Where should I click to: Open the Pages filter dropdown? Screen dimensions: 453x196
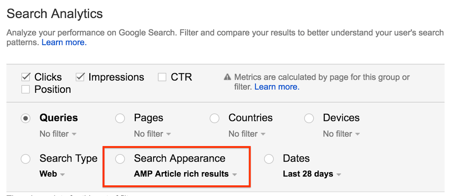[x=153, y=134]
